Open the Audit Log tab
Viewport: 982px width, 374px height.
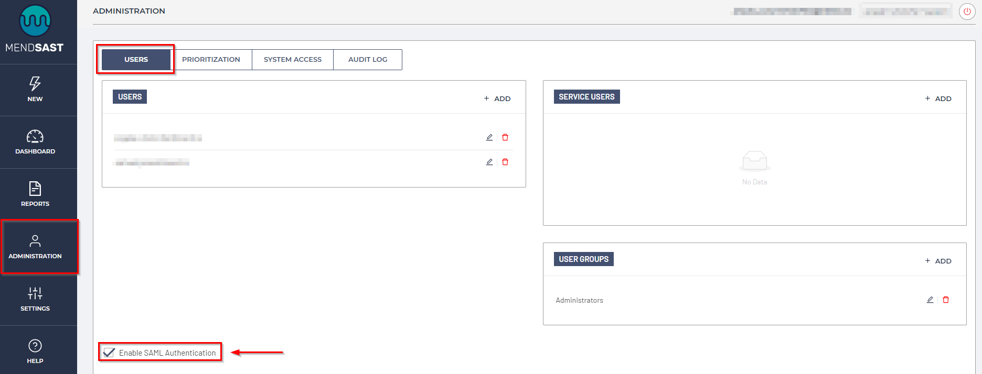(368, 60)
